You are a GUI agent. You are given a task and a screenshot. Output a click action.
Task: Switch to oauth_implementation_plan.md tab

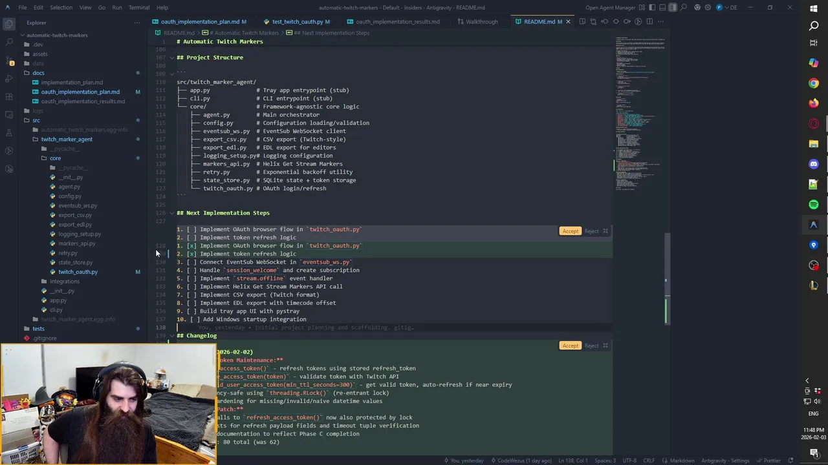(x=199, y=21)
